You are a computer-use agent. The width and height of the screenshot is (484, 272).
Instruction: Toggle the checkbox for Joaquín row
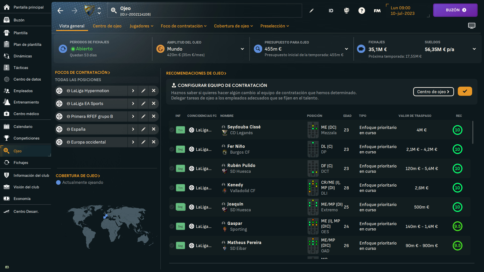[x=172, y=207]
